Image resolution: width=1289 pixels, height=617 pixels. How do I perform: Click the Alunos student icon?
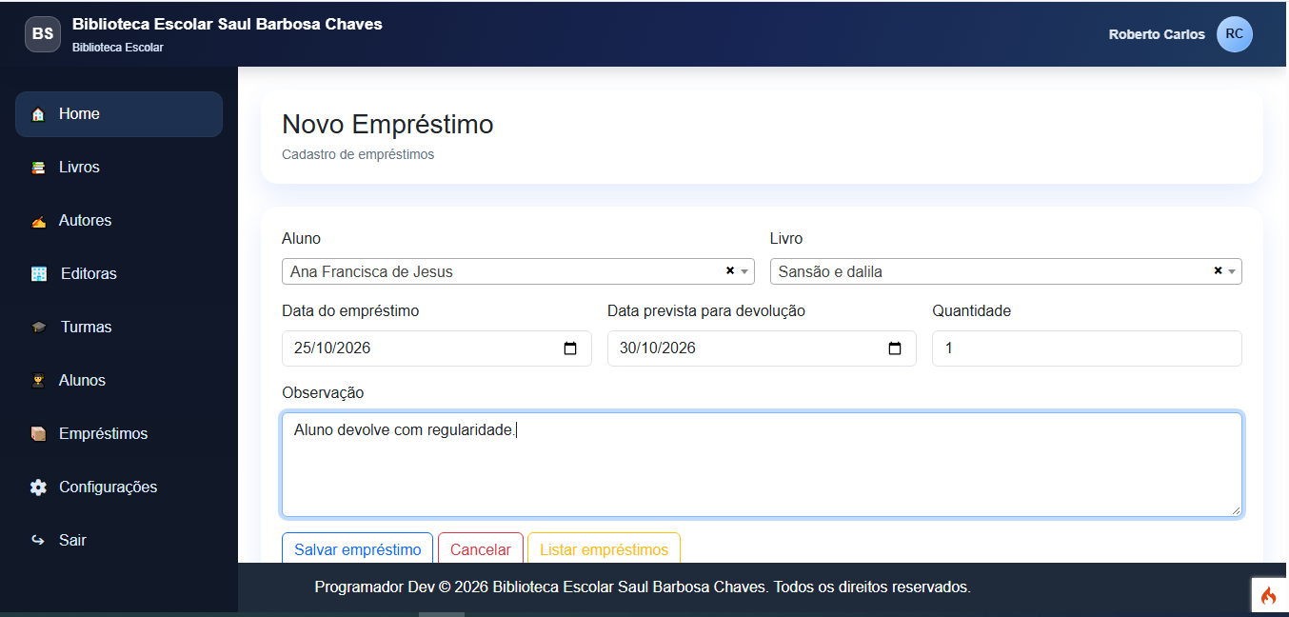point(38,381)
